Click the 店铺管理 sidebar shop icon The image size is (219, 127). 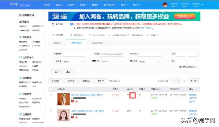coord(20,114)
